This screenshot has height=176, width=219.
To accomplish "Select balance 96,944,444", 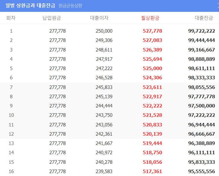I will click(x=201, y=125).
